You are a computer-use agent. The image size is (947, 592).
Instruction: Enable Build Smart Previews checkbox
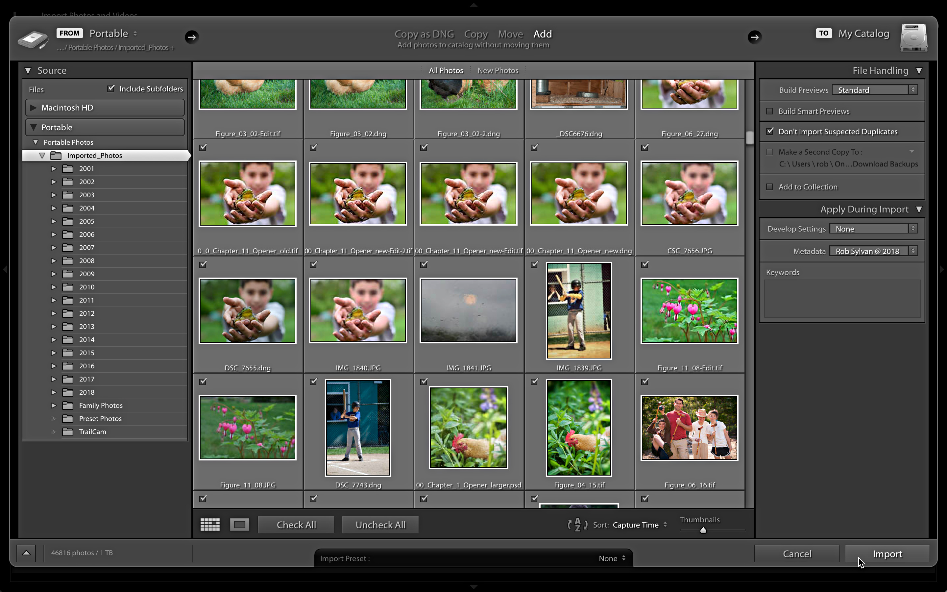point(769,111)
